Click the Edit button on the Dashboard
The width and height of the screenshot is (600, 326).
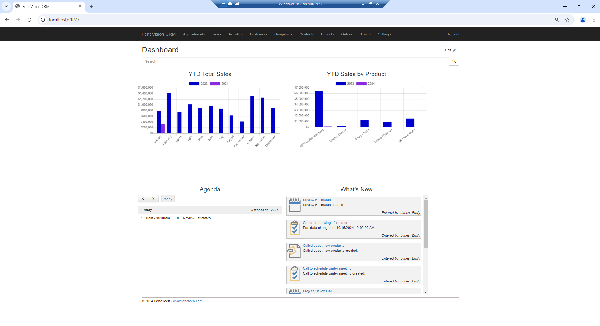tap(450, 50)
